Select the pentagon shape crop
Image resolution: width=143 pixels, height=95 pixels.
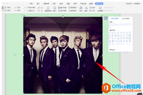coord(127,33)
